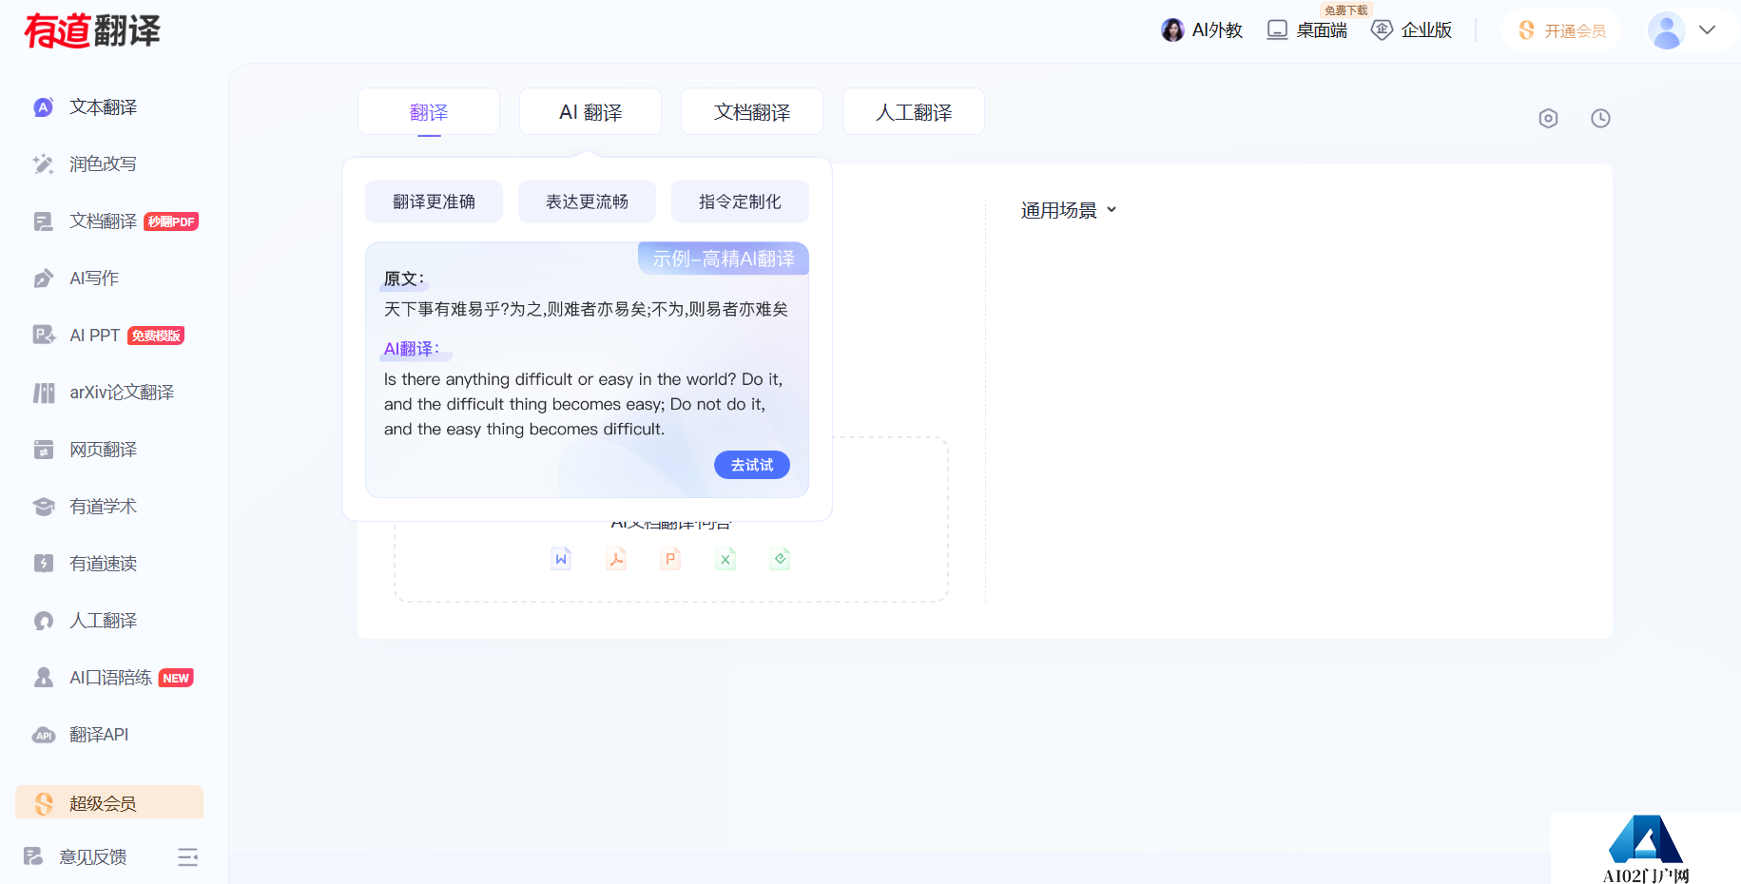
Task: Select the 表达更流畅 option
Action: coord(587,202)
